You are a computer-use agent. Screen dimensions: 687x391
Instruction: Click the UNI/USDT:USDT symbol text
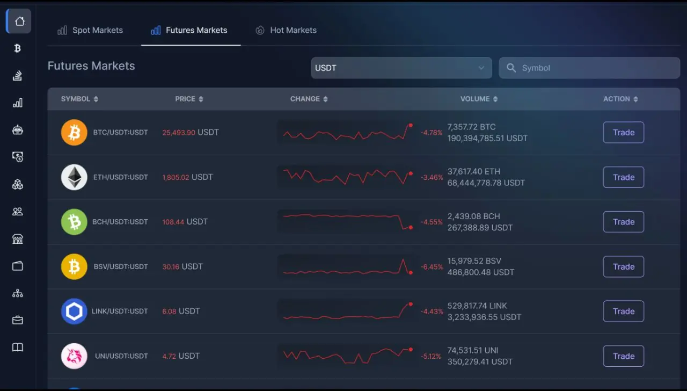121,356
